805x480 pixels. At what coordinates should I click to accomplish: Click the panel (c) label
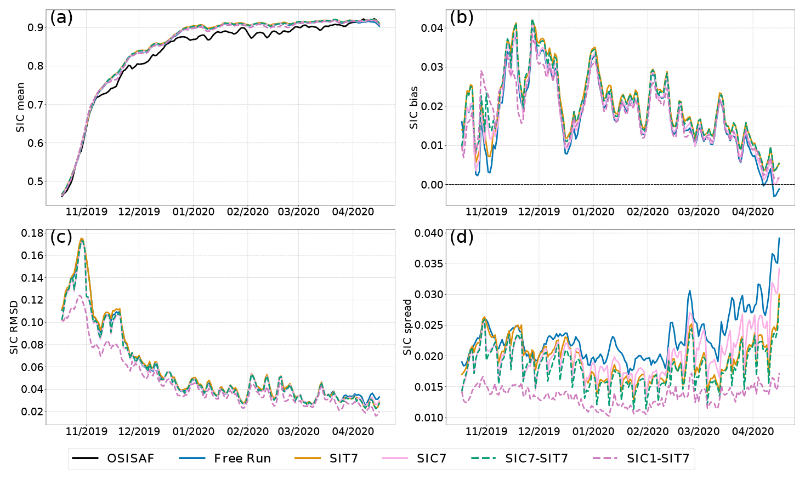click(x=61, y=237)
